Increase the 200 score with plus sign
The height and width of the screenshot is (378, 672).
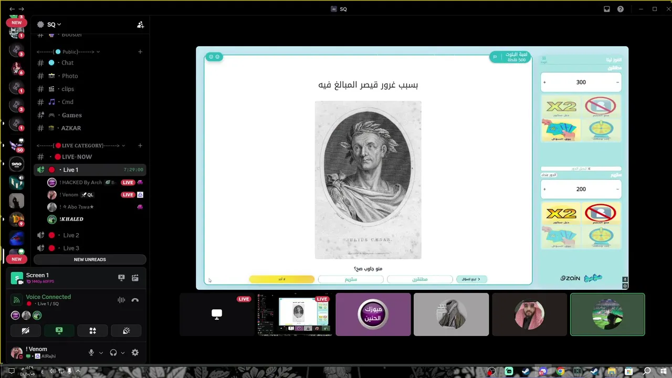pos(544,190)
